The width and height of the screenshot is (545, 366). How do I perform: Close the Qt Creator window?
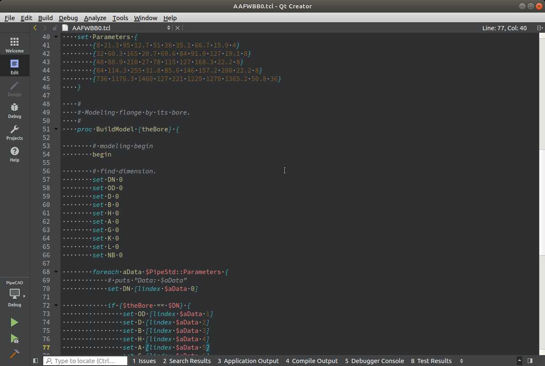pos(538,6)
